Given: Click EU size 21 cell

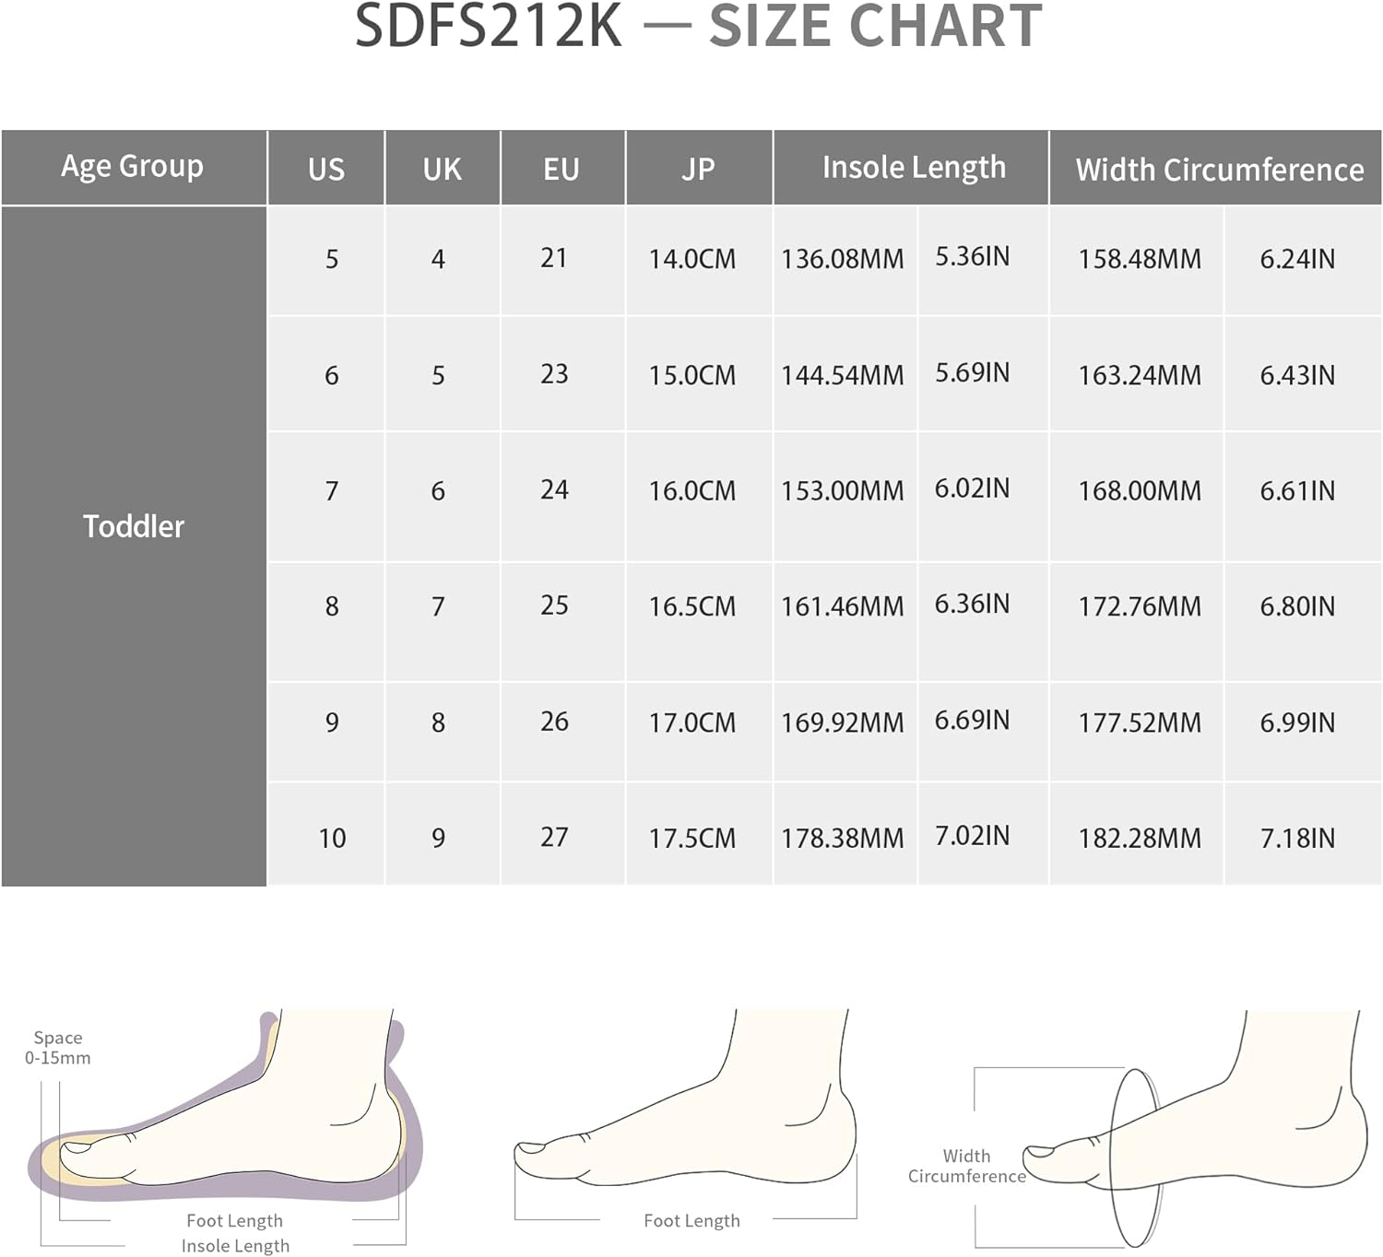Looking at the screenshot, I should pos(562,260).
